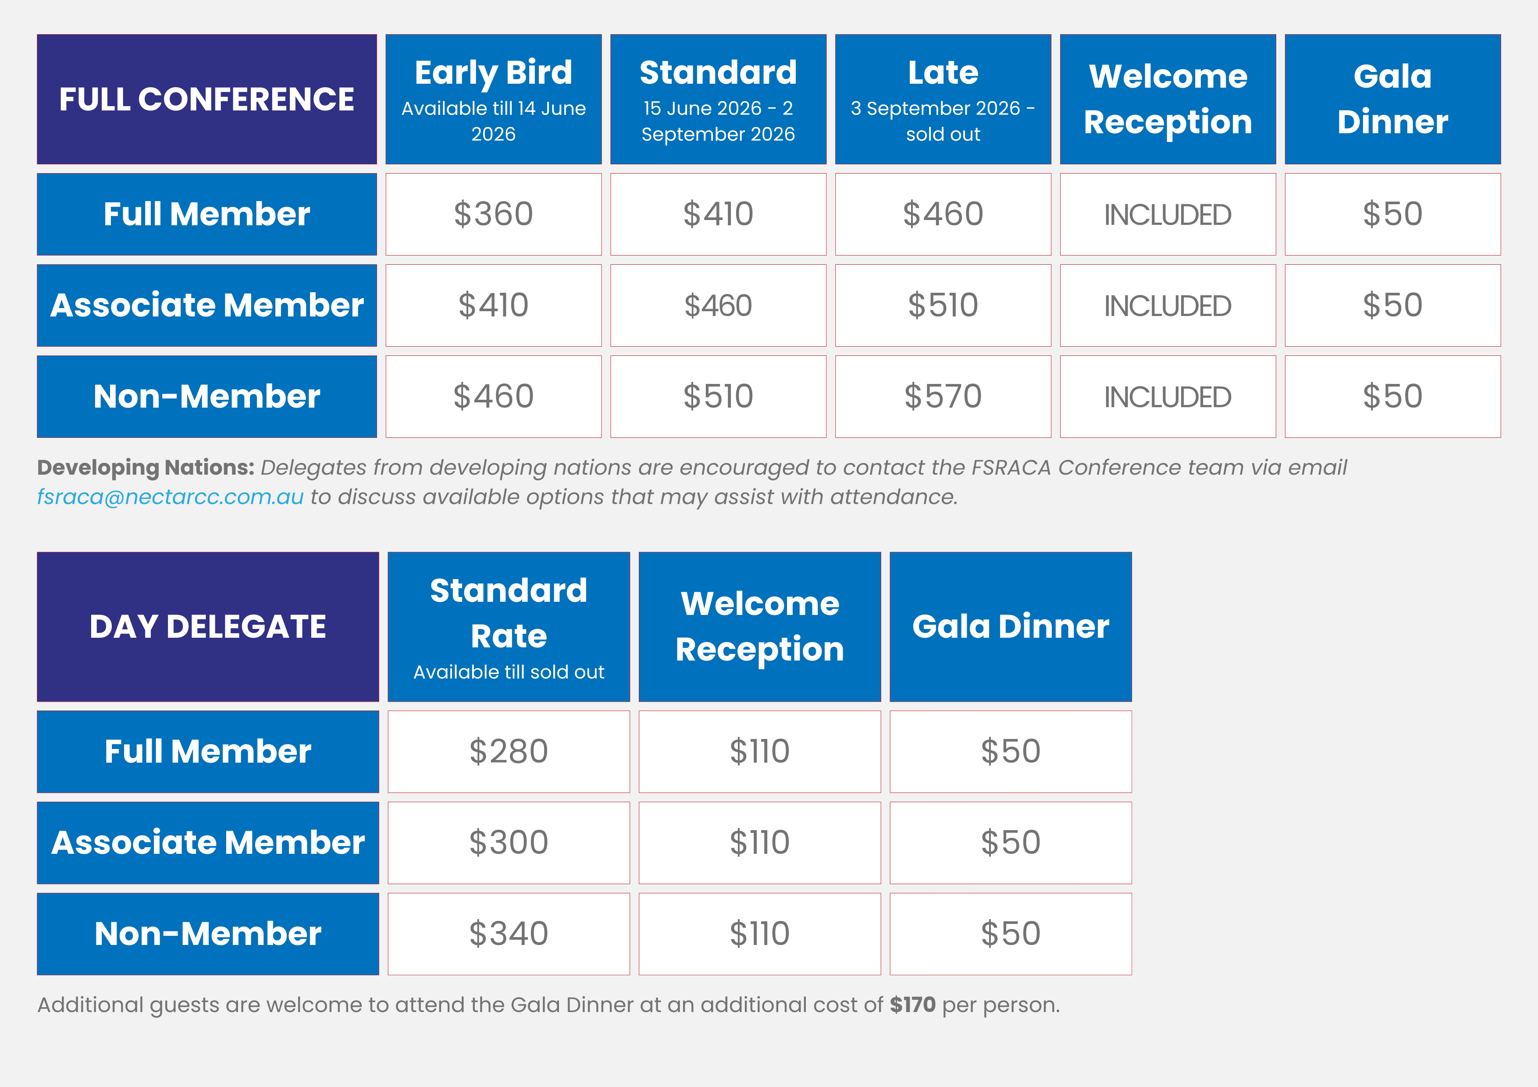Click the Full Member $110 Welcome Reception cell
This screenshot has height=1087, width=1538.
pos(760,751)
